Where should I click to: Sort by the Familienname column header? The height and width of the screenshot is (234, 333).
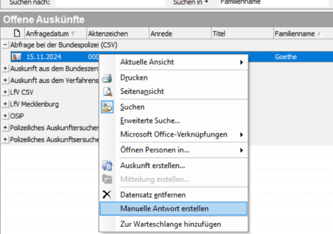click(294, 34)
